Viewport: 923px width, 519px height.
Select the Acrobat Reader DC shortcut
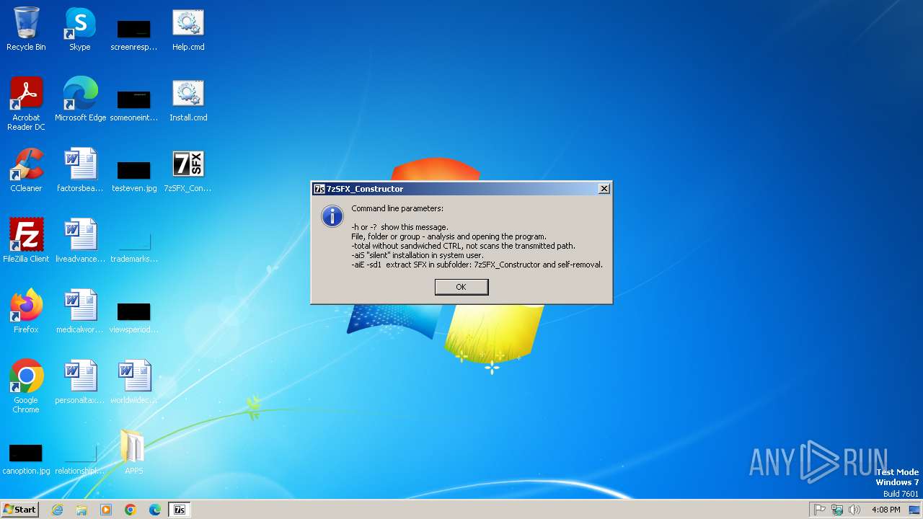pos(26,105)
